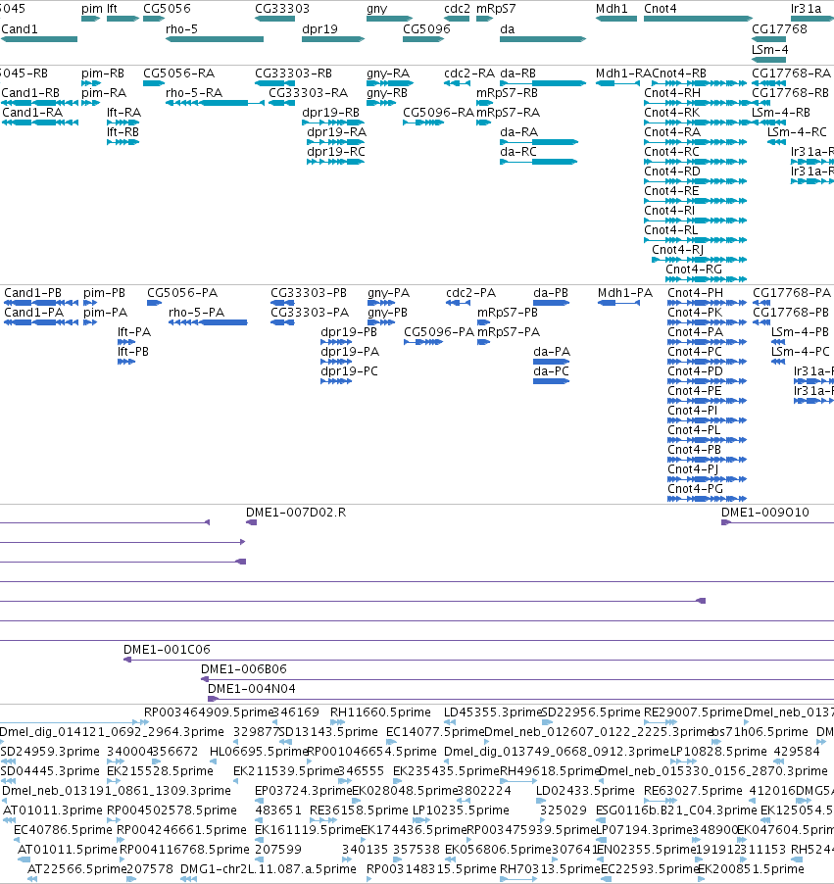Select the CG5096 gene label
834x884 pixels.
426,29
